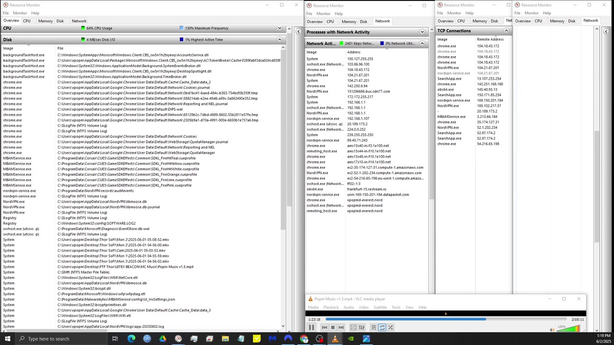Screen dimensions: 614x345
Task: Open the VLC Playback menu
Action: [x=331, y=307]
